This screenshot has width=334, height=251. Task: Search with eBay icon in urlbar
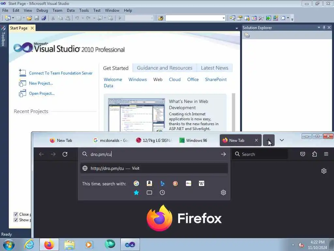(189, 183)
